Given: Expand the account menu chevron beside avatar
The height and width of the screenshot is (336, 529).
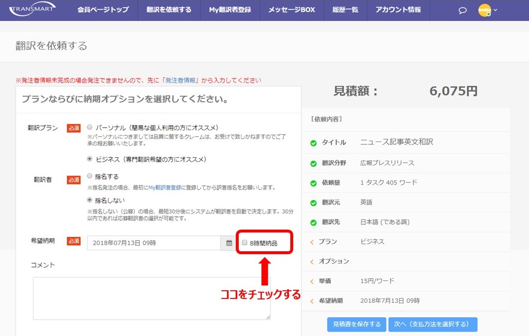Looking at the screenshot, I should pos(496,9).
